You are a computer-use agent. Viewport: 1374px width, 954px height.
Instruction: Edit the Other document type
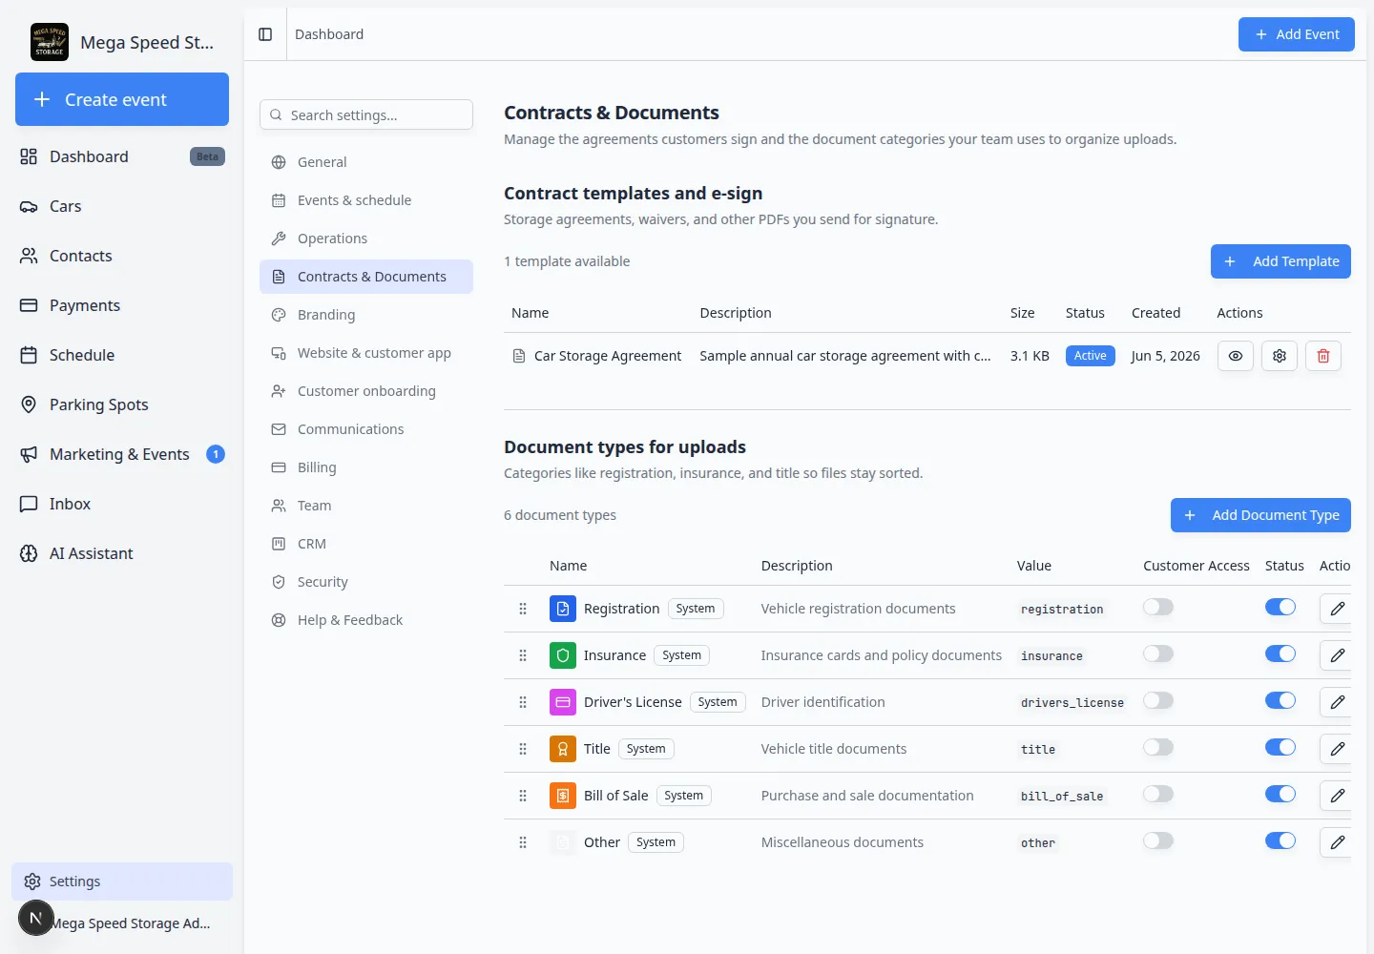[x=1338, y=842]
